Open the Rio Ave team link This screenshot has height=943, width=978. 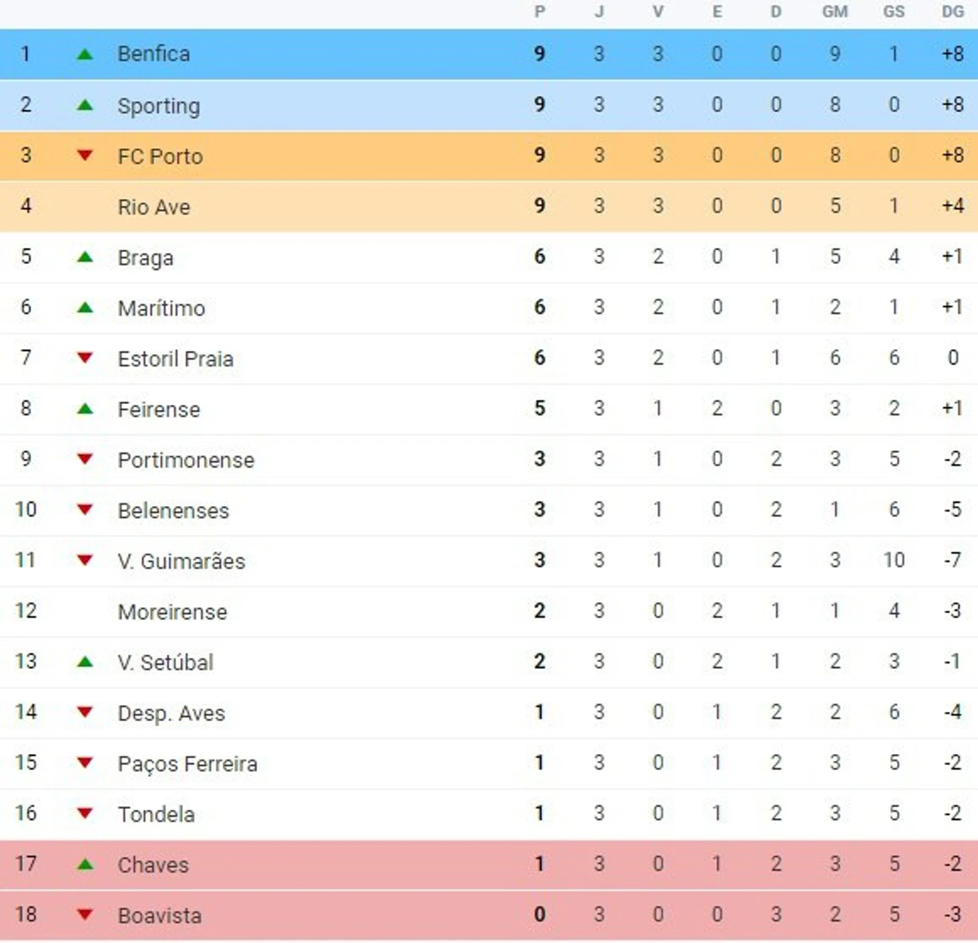[x=154, y=207]
